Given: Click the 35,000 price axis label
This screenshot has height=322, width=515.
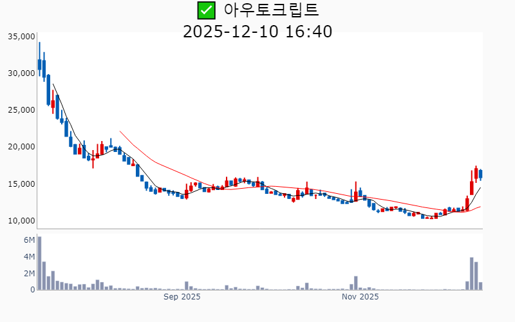Looking at the screenshot, I should (21, 37).
